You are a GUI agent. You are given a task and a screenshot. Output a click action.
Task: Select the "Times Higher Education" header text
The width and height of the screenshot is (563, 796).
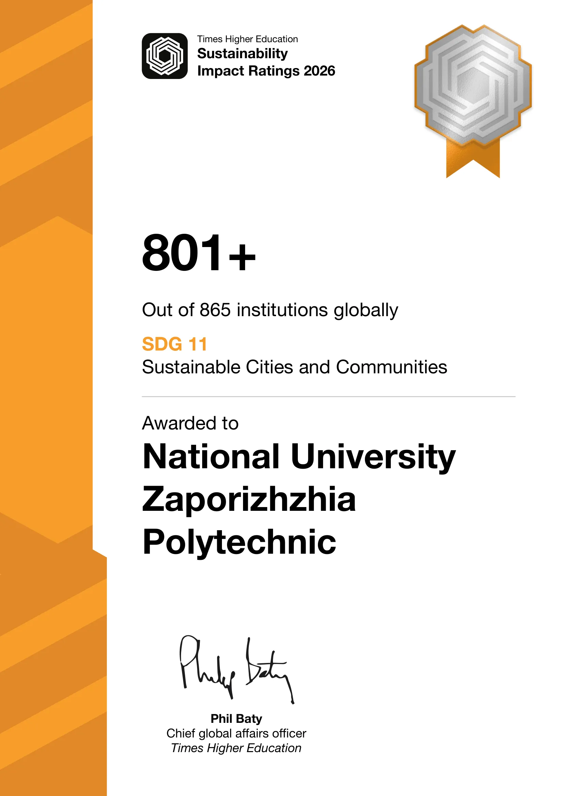(247, 39)
